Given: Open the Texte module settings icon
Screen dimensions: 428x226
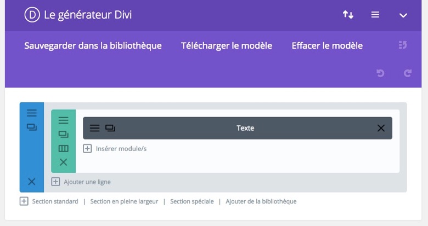Looking at the screenshot, I should (94, 128).
